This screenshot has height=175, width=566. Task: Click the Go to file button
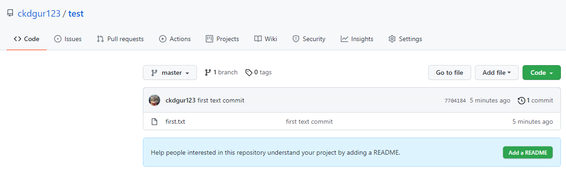click(449, 72)
